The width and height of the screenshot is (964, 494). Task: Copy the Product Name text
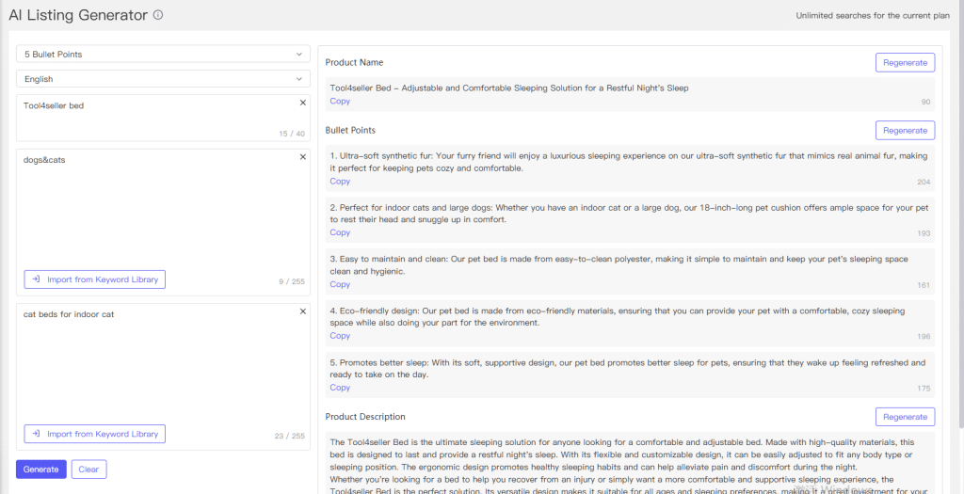pyautogui.click(x=340, y=101)
